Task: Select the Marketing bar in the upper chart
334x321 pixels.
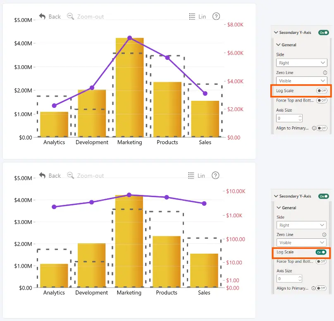Action: click(129, 88)
